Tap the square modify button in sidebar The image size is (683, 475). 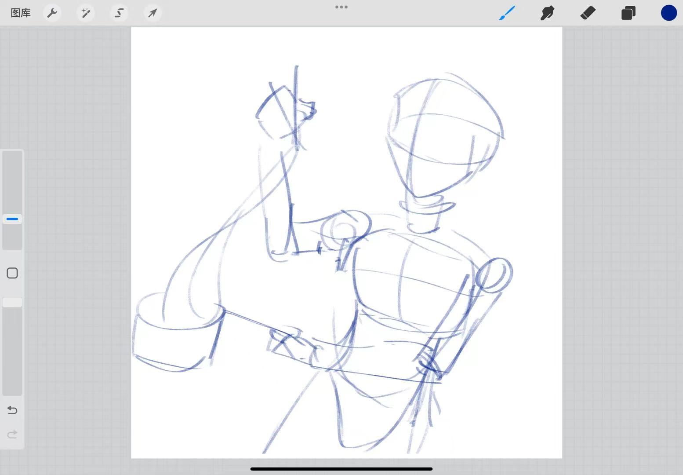click(12, 273)
